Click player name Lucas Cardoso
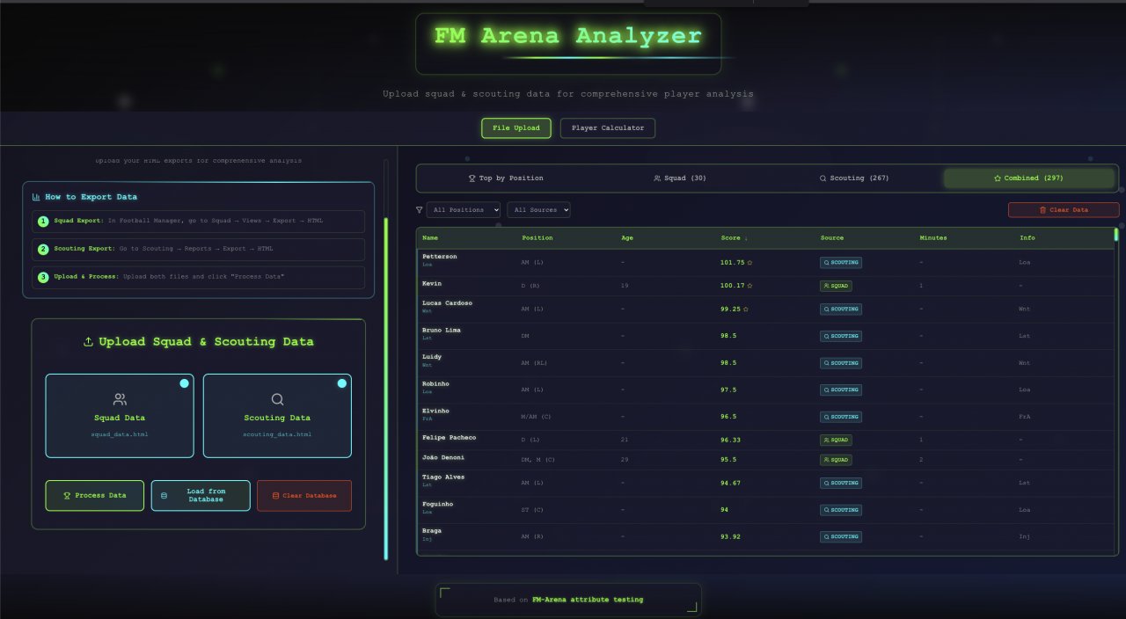This screenshot has height=619, width=1126. click(447, 303)
